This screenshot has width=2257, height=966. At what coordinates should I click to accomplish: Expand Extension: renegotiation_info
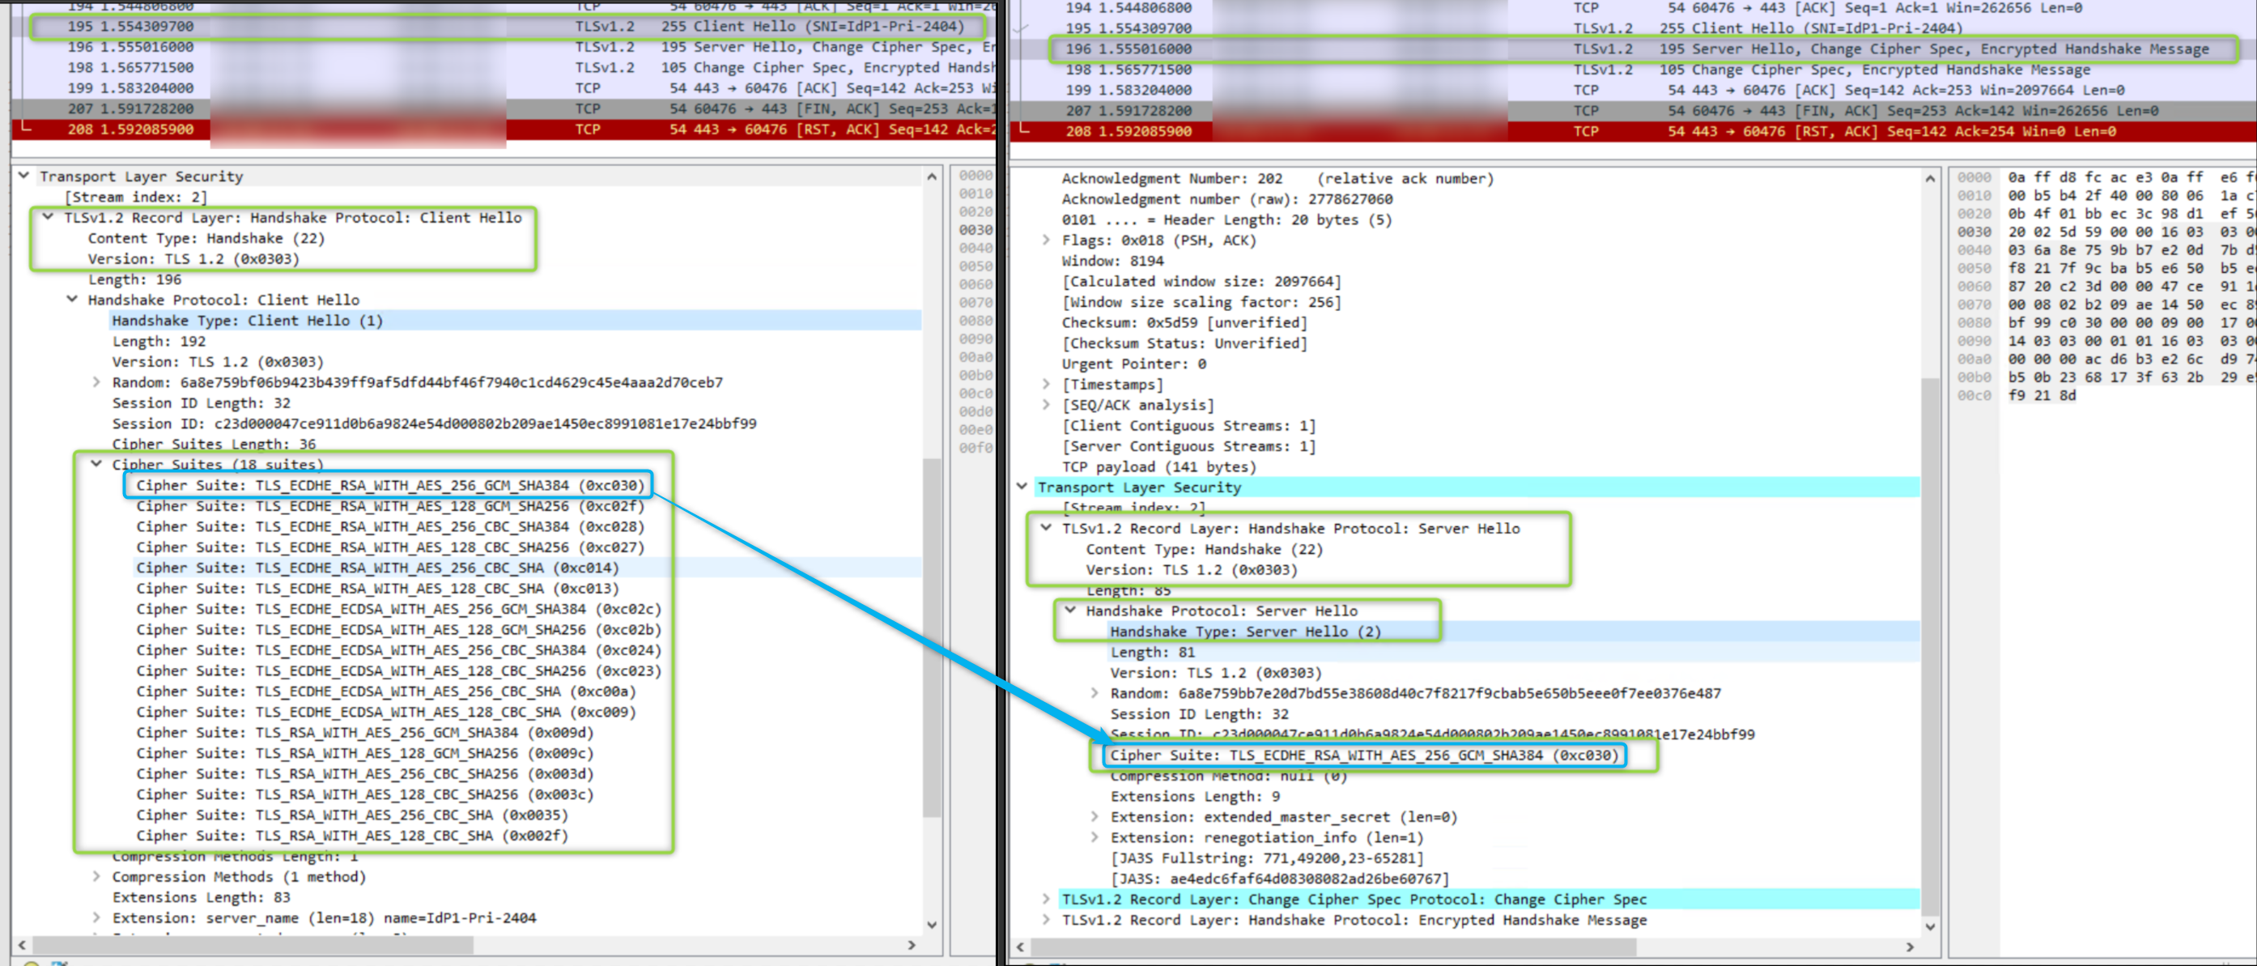tap(1094, 838)
